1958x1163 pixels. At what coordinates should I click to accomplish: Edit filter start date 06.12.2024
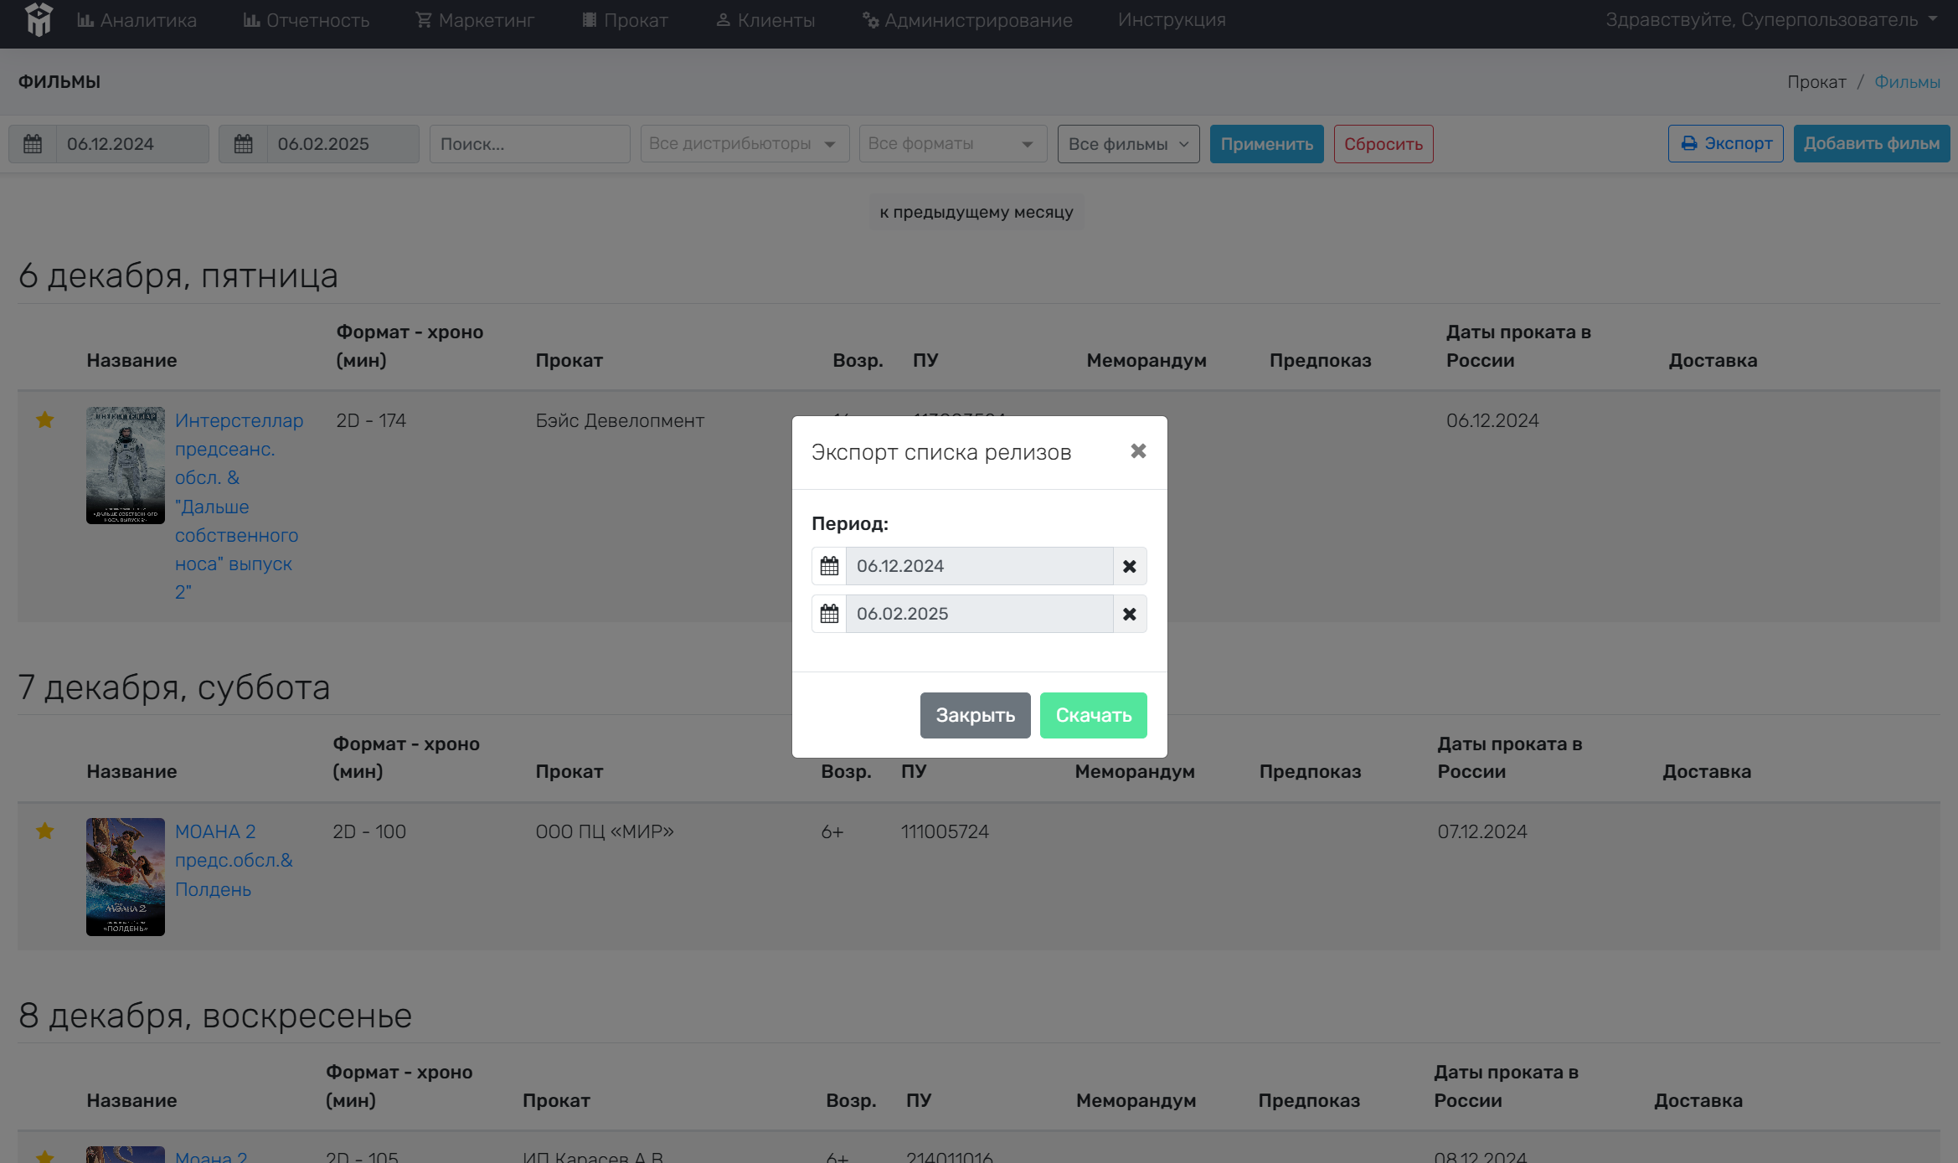coord(132,144)
